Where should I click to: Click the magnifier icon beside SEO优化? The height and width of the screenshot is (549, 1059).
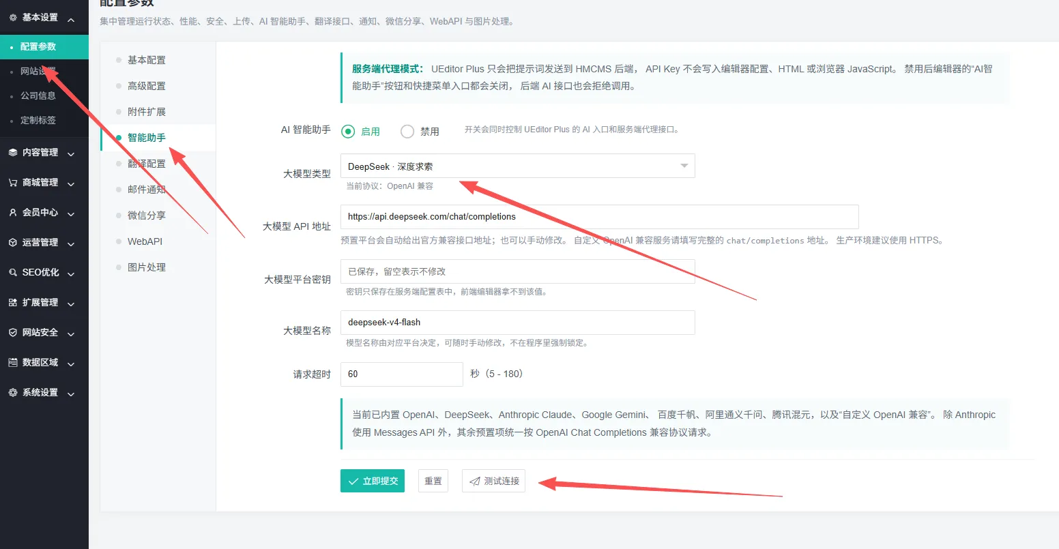tap(13, 273)
